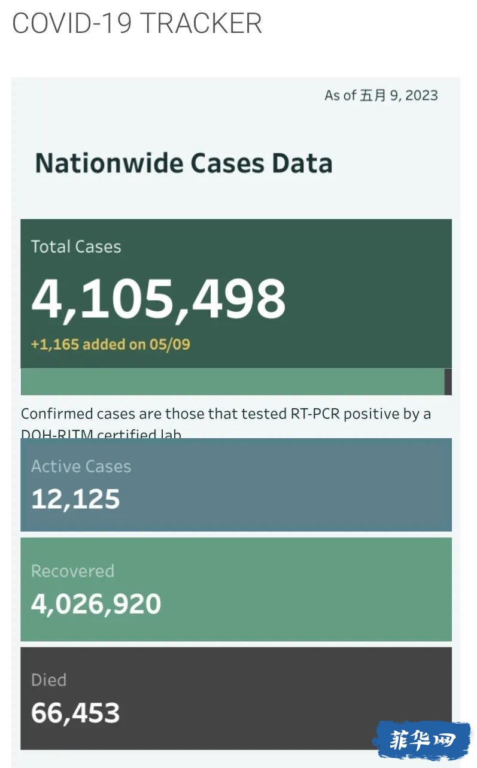Image resolution: width=477 pixels, height=768 pixels.
Task: Click the 4,026,920 recovered number
Action: coord(96,604)
